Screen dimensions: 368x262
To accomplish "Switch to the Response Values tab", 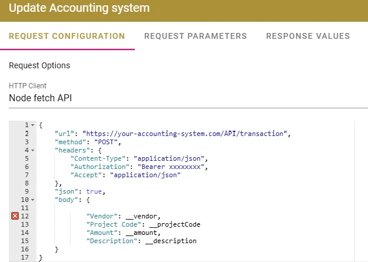I will (308, 36).
